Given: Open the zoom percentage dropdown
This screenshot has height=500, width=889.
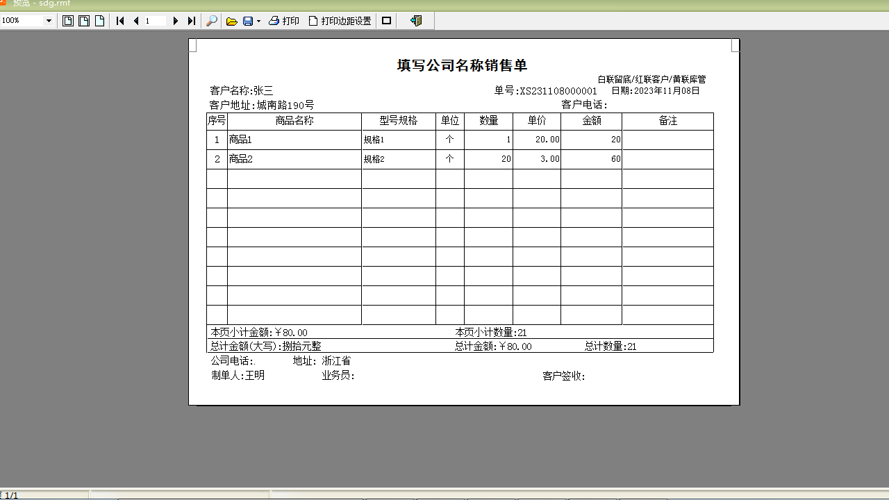Looking at the screenshot, I should 48,21.
